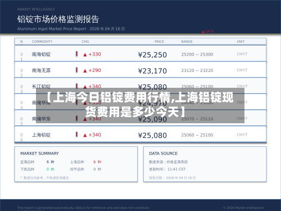Click the red UP 6 indicator
Screen dimensions: 281x211
coord(207,32)
